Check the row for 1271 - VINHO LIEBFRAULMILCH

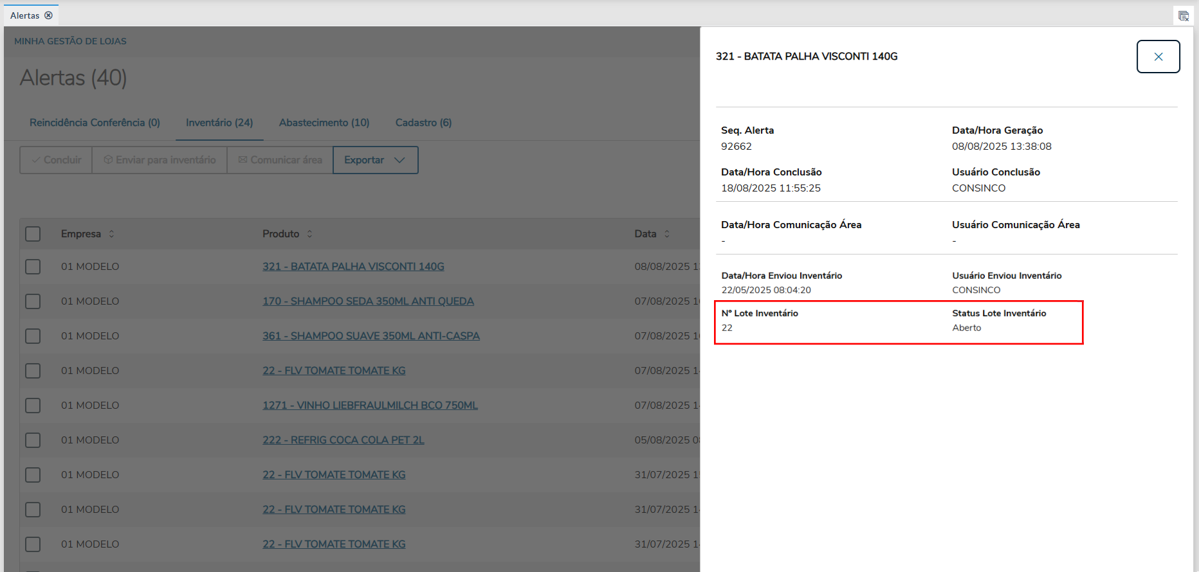coord(33,406)
